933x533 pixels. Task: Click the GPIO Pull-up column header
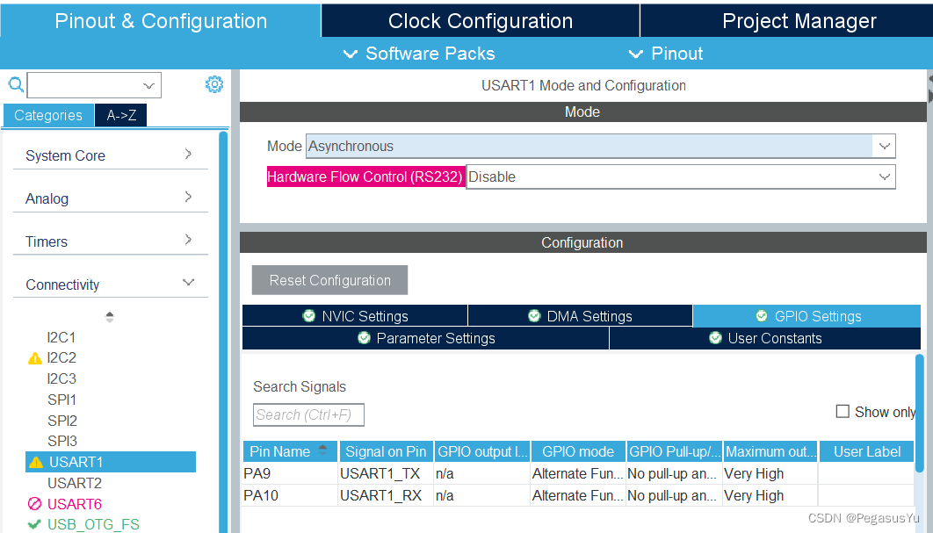tap(674, 451)
